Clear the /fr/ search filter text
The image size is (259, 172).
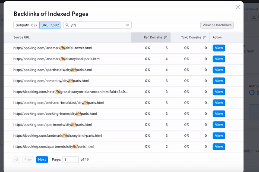point(127,25)
